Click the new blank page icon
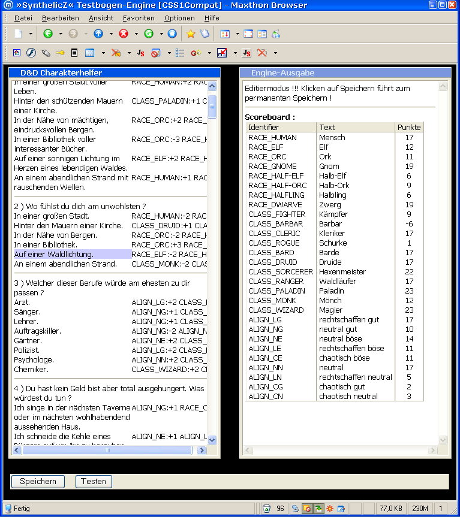Screen dimensions: 460x517 tap(18, 34)
